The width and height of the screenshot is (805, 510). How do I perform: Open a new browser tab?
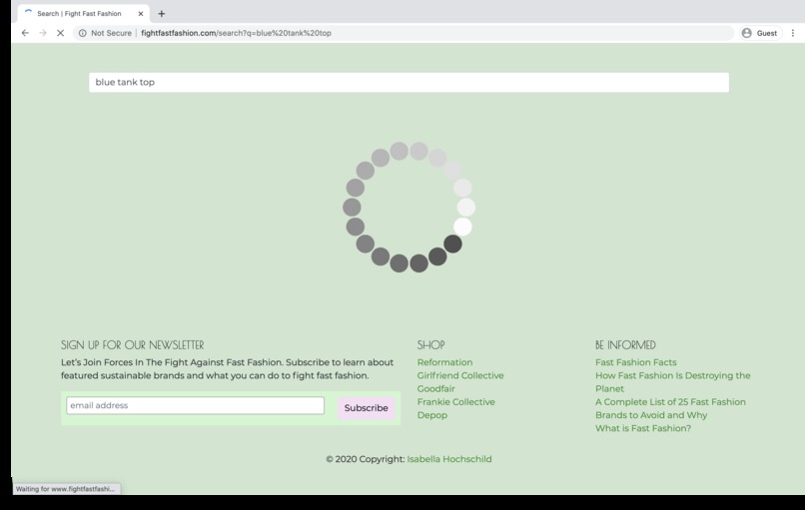(161, 14)
